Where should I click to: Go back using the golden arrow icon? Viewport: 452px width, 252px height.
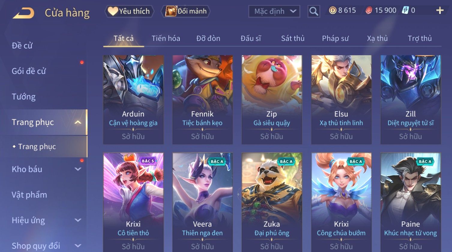click(23, 13)
